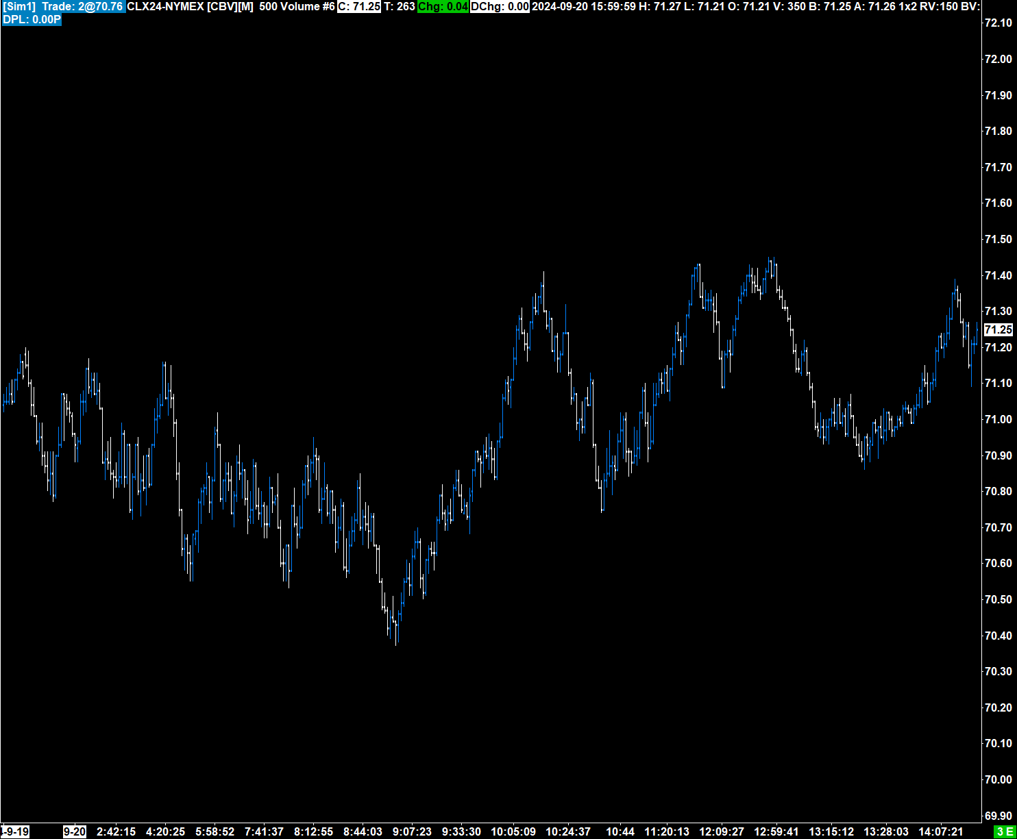Click the 72.10 price scale label
1017x839 pixels.
pyautogui.click(x=998, y=23)
